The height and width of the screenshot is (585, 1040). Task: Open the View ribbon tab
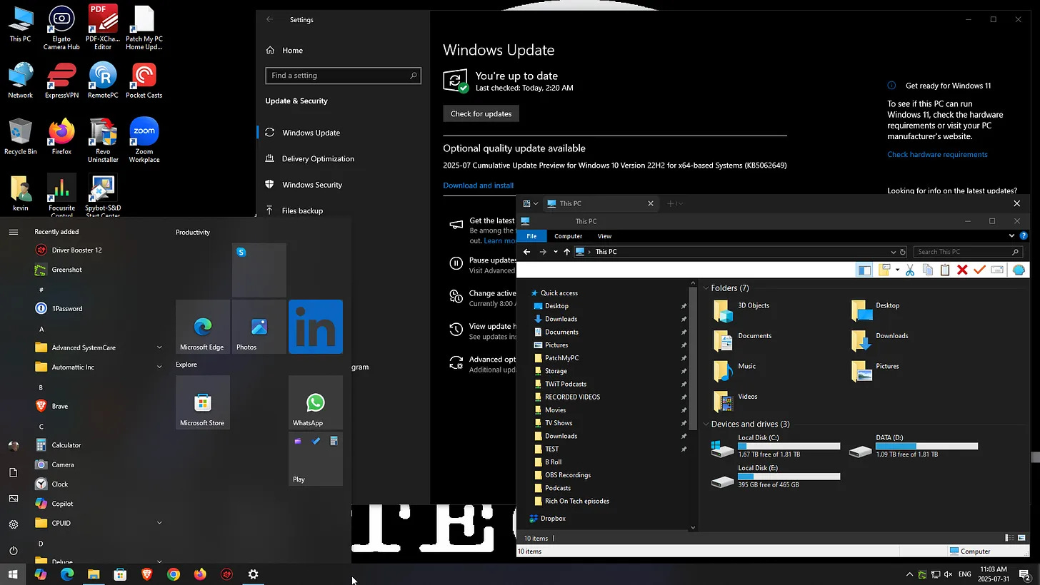(604, 236)
